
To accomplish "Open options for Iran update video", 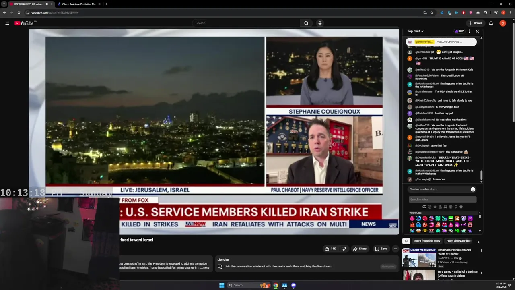I will pyautogui.click(x=481, y=251).
